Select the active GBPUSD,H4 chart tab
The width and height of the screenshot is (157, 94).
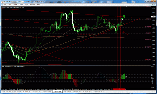[x=57, y=91]
